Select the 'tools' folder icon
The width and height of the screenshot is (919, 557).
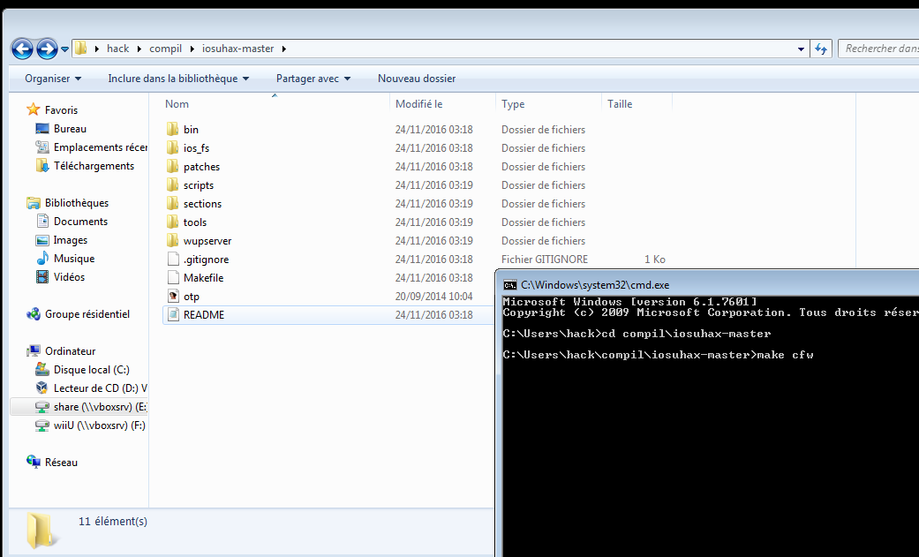pos(172,222)
